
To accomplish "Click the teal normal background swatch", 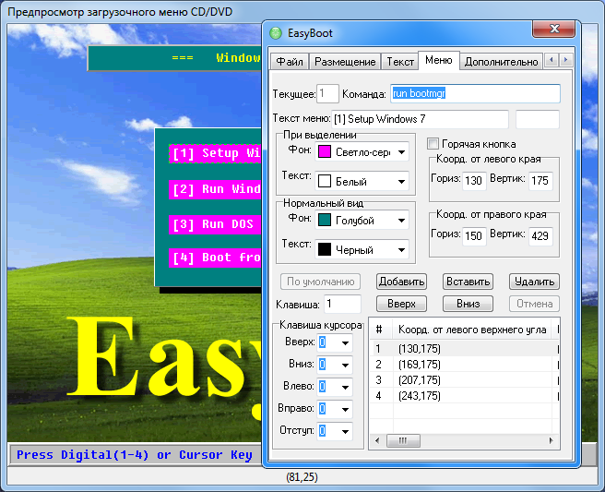I will click(x=325, y=220).
